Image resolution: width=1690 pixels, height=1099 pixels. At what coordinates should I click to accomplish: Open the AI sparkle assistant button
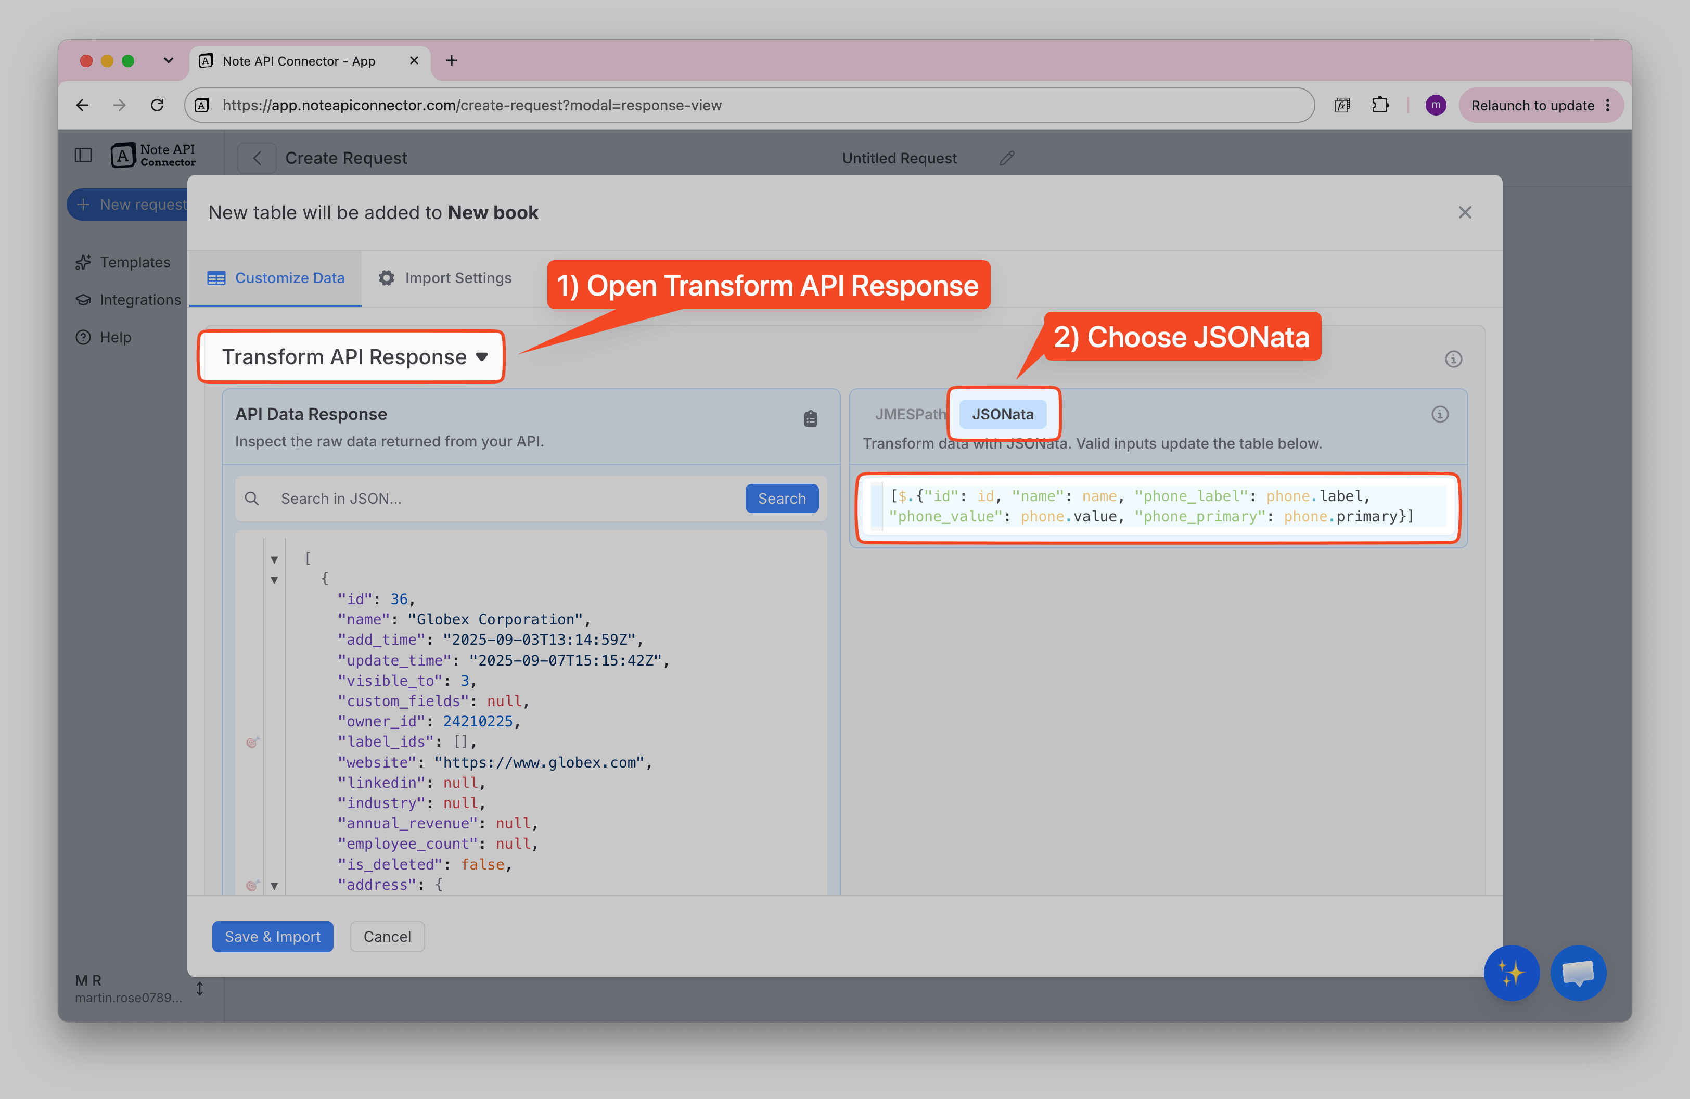[1511, 973]
